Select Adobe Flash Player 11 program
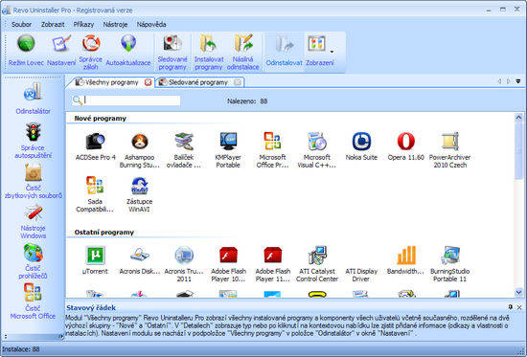This screenshot has height=357, width=527. (272, 264)
